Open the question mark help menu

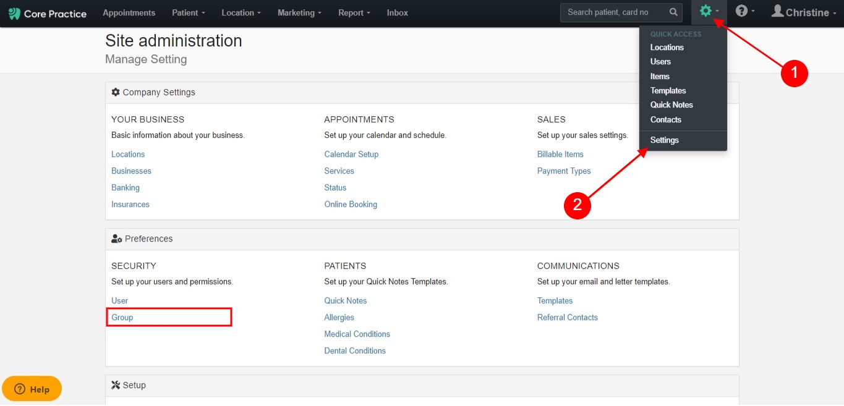(x=745, y=12)
